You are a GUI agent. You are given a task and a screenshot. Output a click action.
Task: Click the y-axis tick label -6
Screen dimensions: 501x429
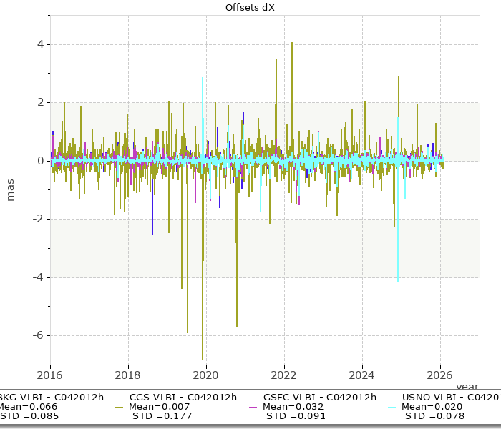38,335
